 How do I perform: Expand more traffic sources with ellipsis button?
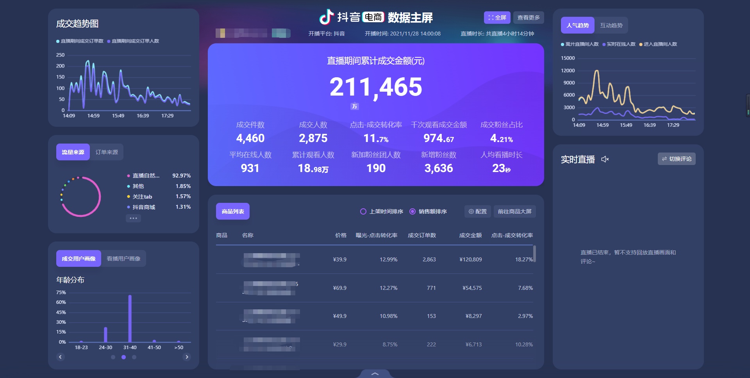pyautogui.click(x=133, y=218)
